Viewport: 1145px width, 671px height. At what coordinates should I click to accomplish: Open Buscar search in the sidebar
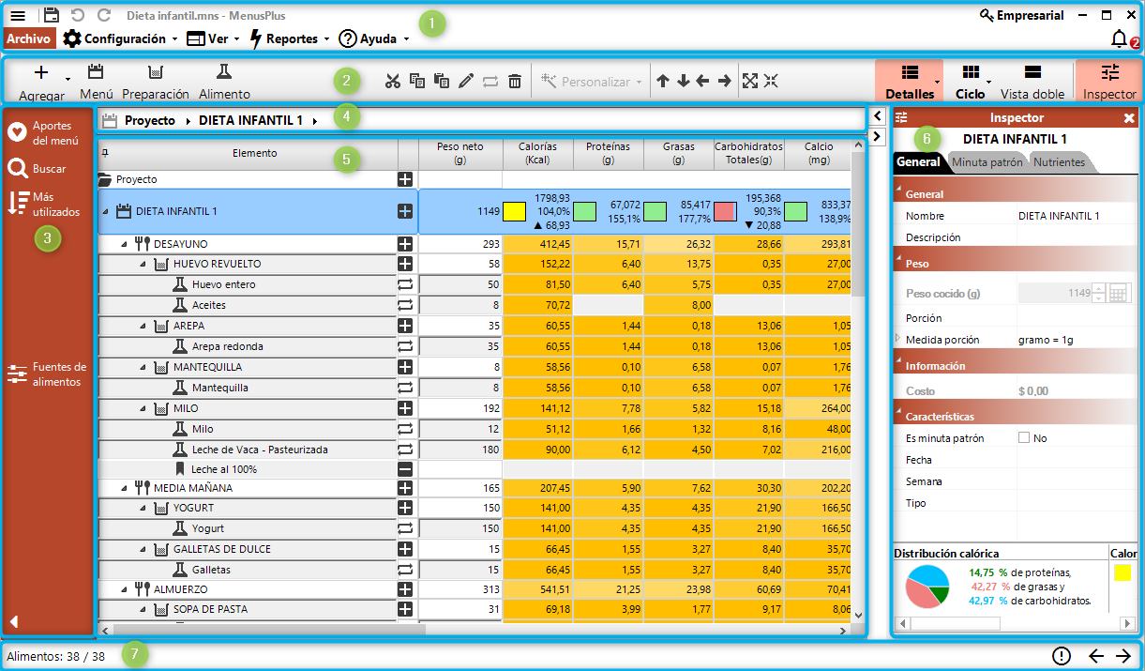click(x=38, y=169)
